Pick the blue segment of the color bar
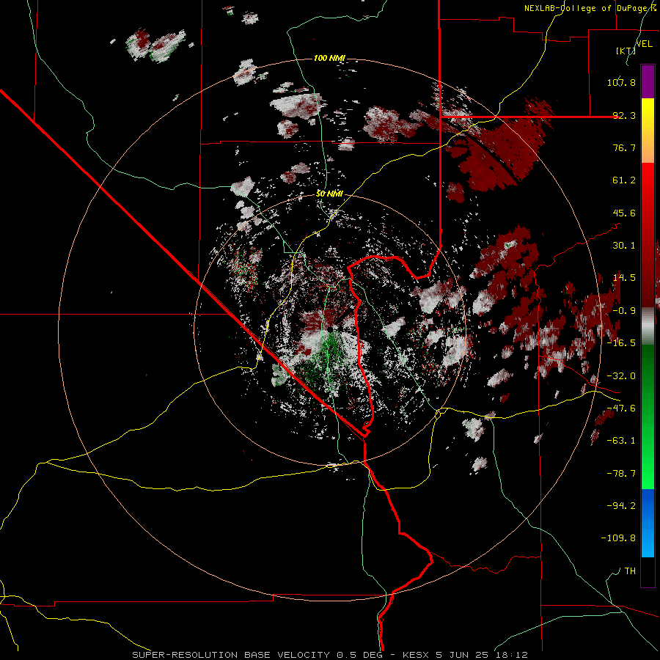Viewport: 660px width, 660px height. 648,523
